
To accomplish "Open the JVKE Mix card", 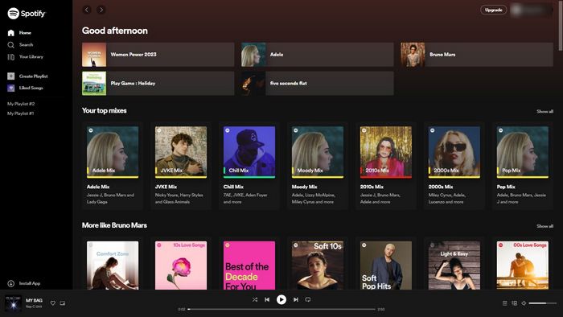I will 181,166.
